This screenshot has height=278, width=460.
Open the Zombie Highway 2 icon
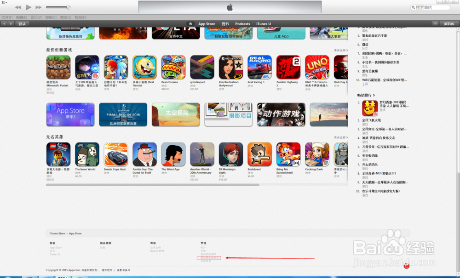(x=288, y=67)
